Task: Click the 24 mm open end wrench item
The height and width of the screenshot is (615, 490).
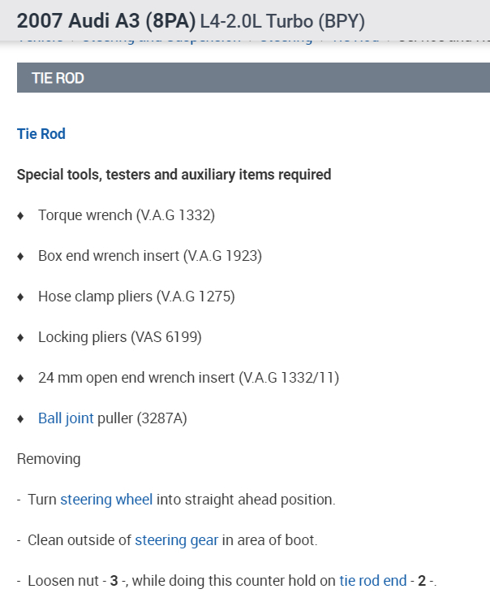Action: coord(188,378)
